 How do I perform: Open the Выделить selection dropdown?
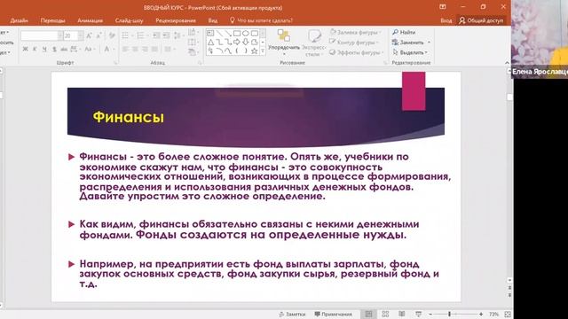coord(410,52)
